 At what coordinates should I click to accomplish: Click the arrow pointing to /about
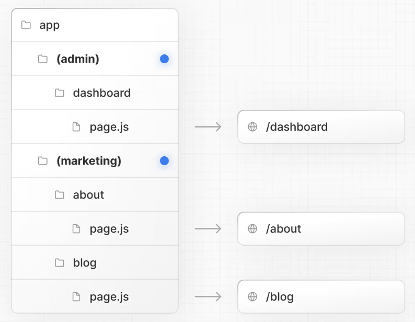(208, 229)
